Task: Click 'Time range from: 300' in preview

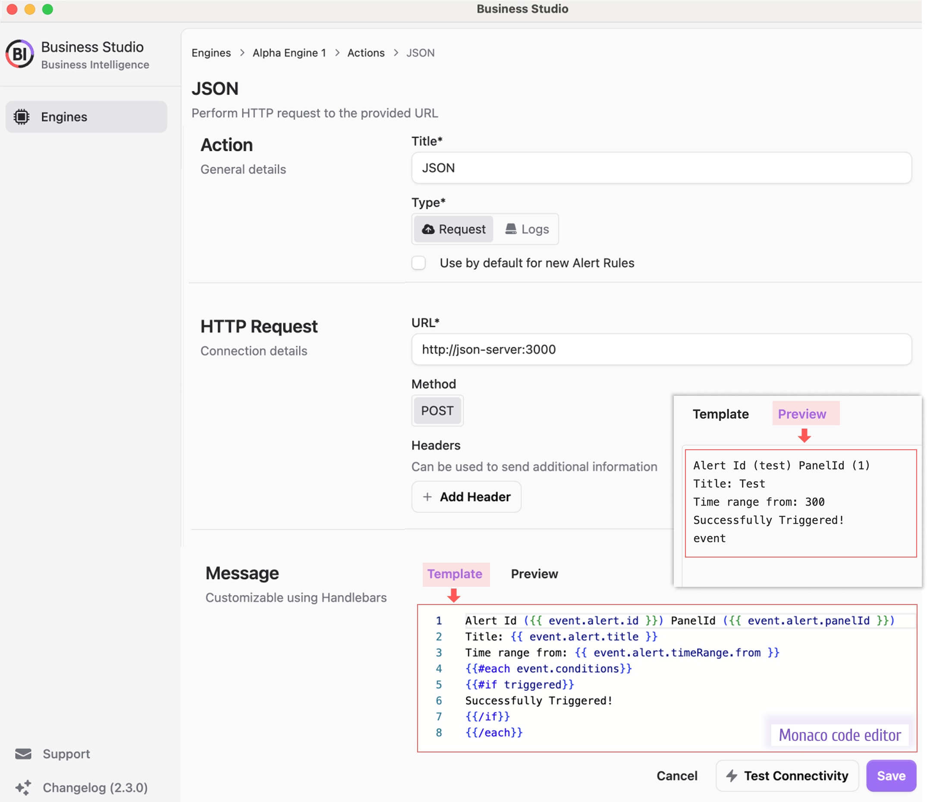Action: [x=759, y=502]
